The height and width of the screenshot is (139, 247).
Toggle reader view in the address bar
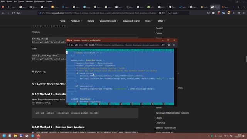point(159,13)
